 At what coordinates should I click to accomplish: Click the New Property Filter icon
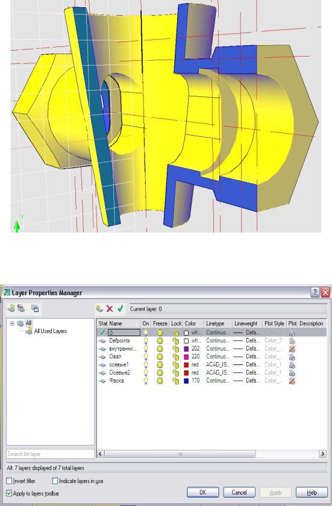(11, 308)
